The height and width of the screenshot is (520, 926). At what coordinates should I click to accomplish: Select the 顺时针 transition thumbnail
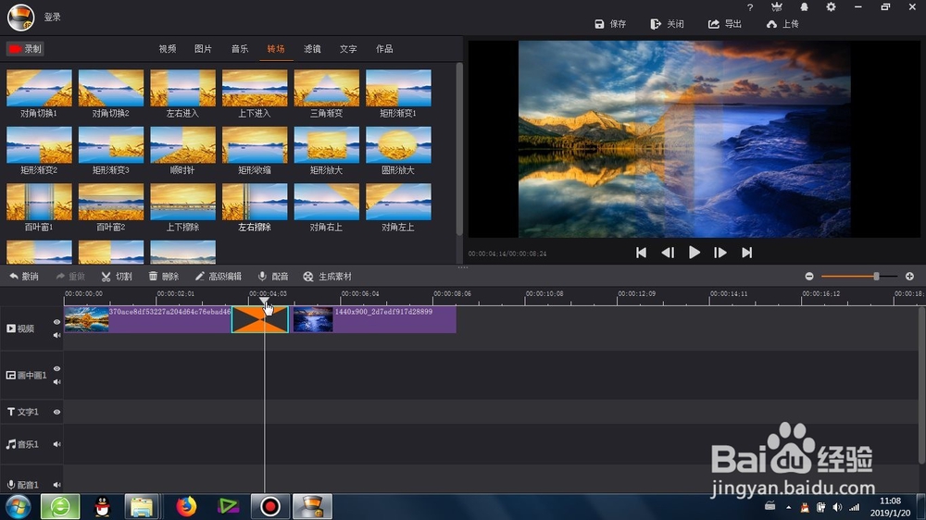[183, 144]
